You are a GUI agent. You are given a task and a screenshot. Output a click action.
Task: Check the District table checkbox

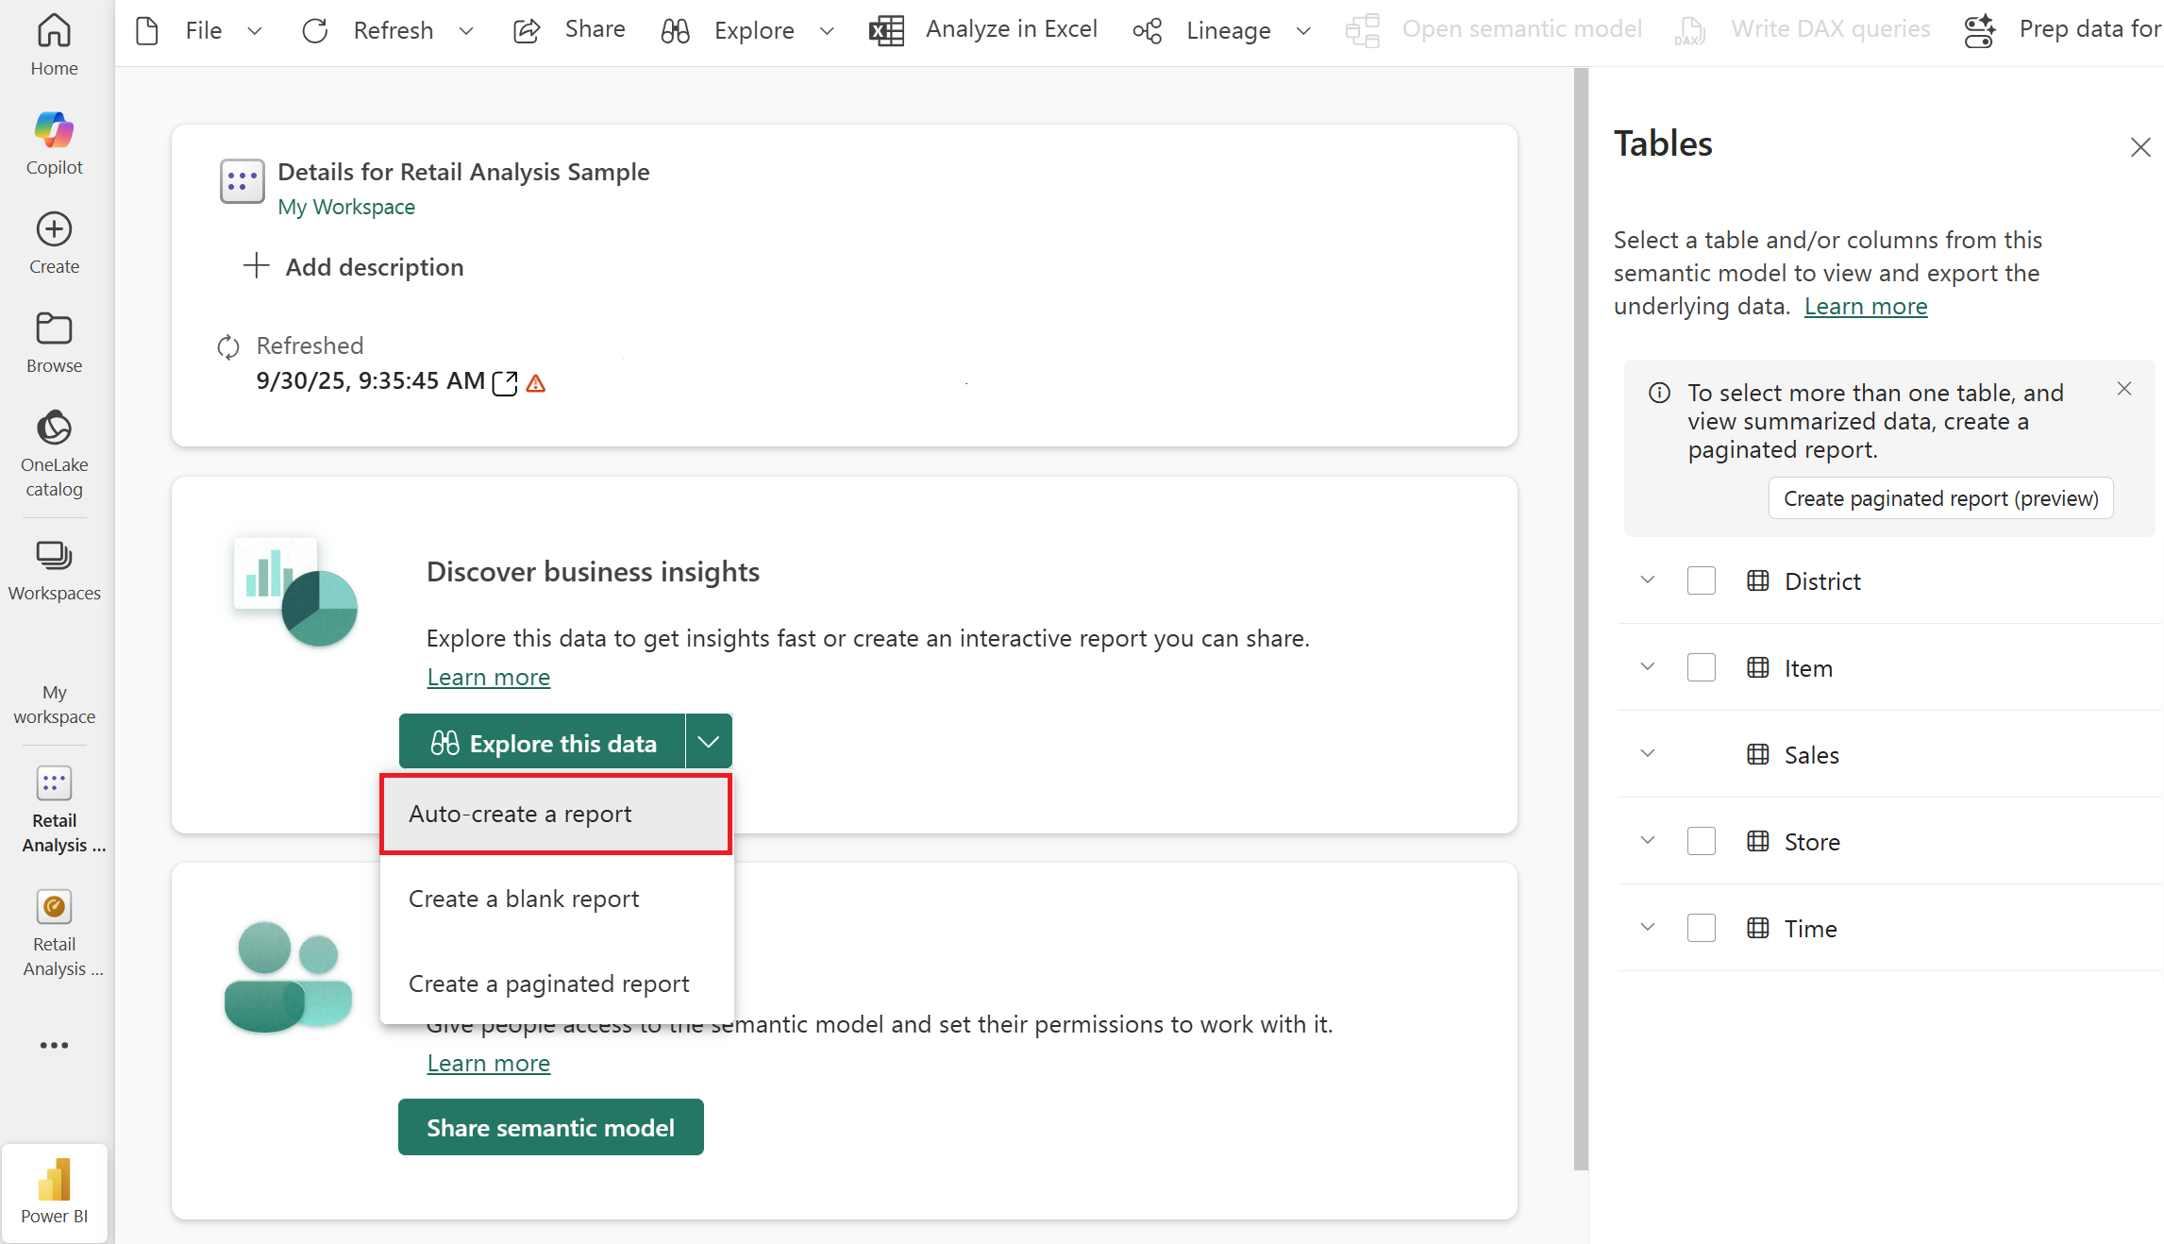click(1701, 580)
